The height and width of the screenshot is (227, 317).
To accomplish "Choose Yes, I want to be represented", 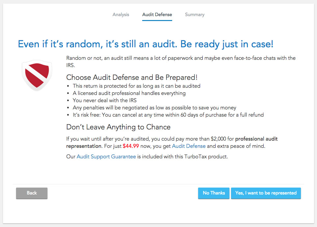I will click(266, 193).
